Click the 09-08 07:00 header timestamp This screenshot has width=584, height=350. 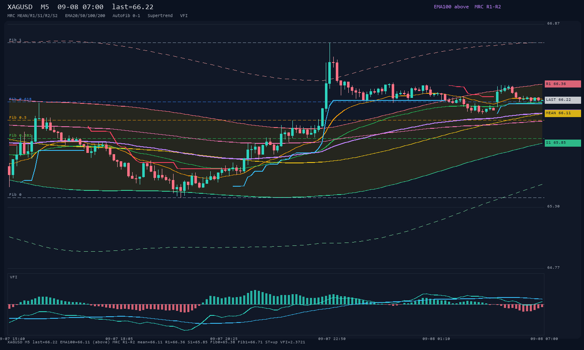point(81,7)
